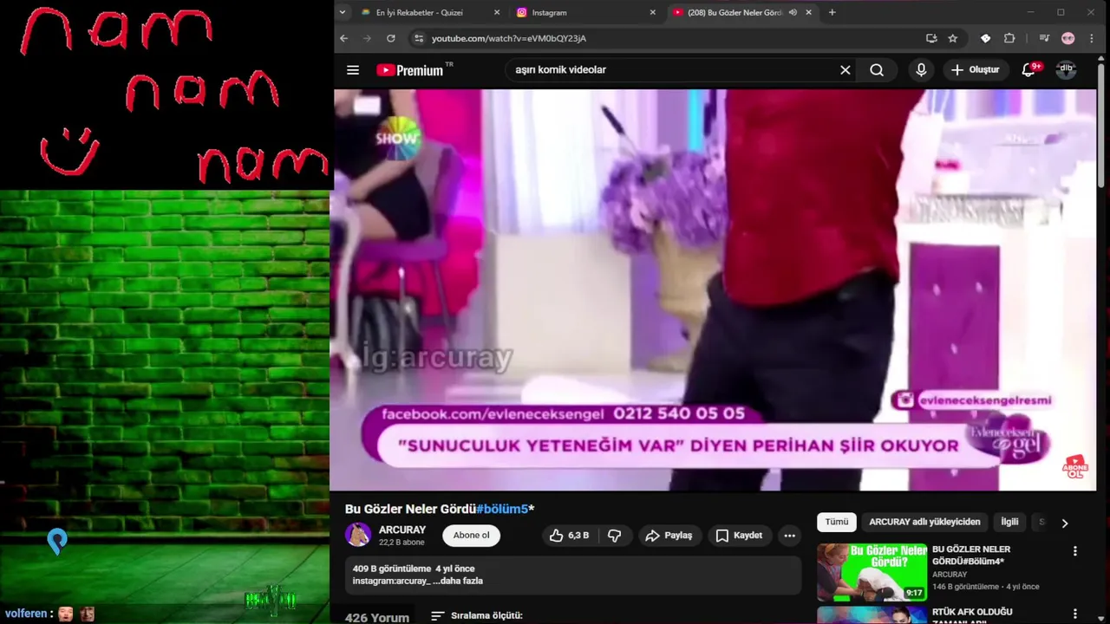
Task: Open Sıralama ölçütü sort dropdown
Action: coord(477,615)
